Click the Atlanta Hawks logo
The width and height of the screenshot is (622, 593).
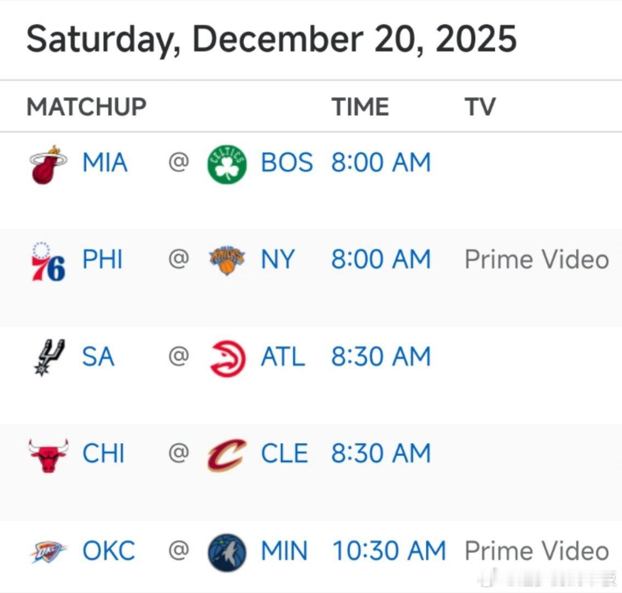(227, 358)
